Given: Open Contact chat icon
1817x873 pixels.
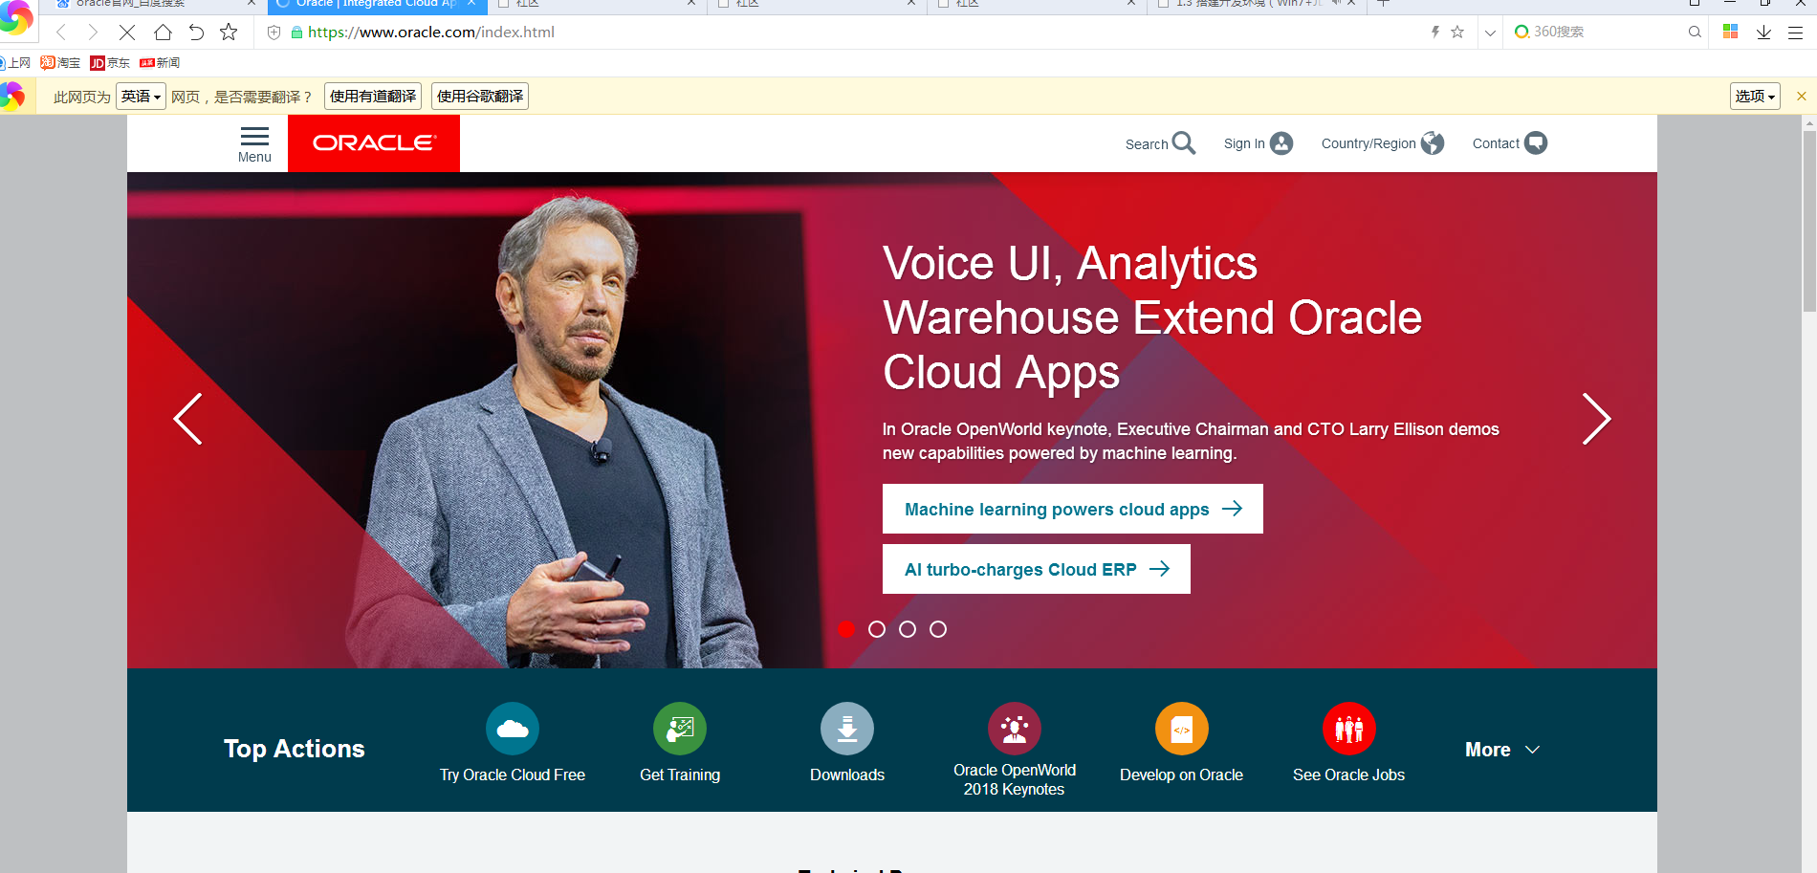Looking at the screenshot, I should (x=1536, y=143).
